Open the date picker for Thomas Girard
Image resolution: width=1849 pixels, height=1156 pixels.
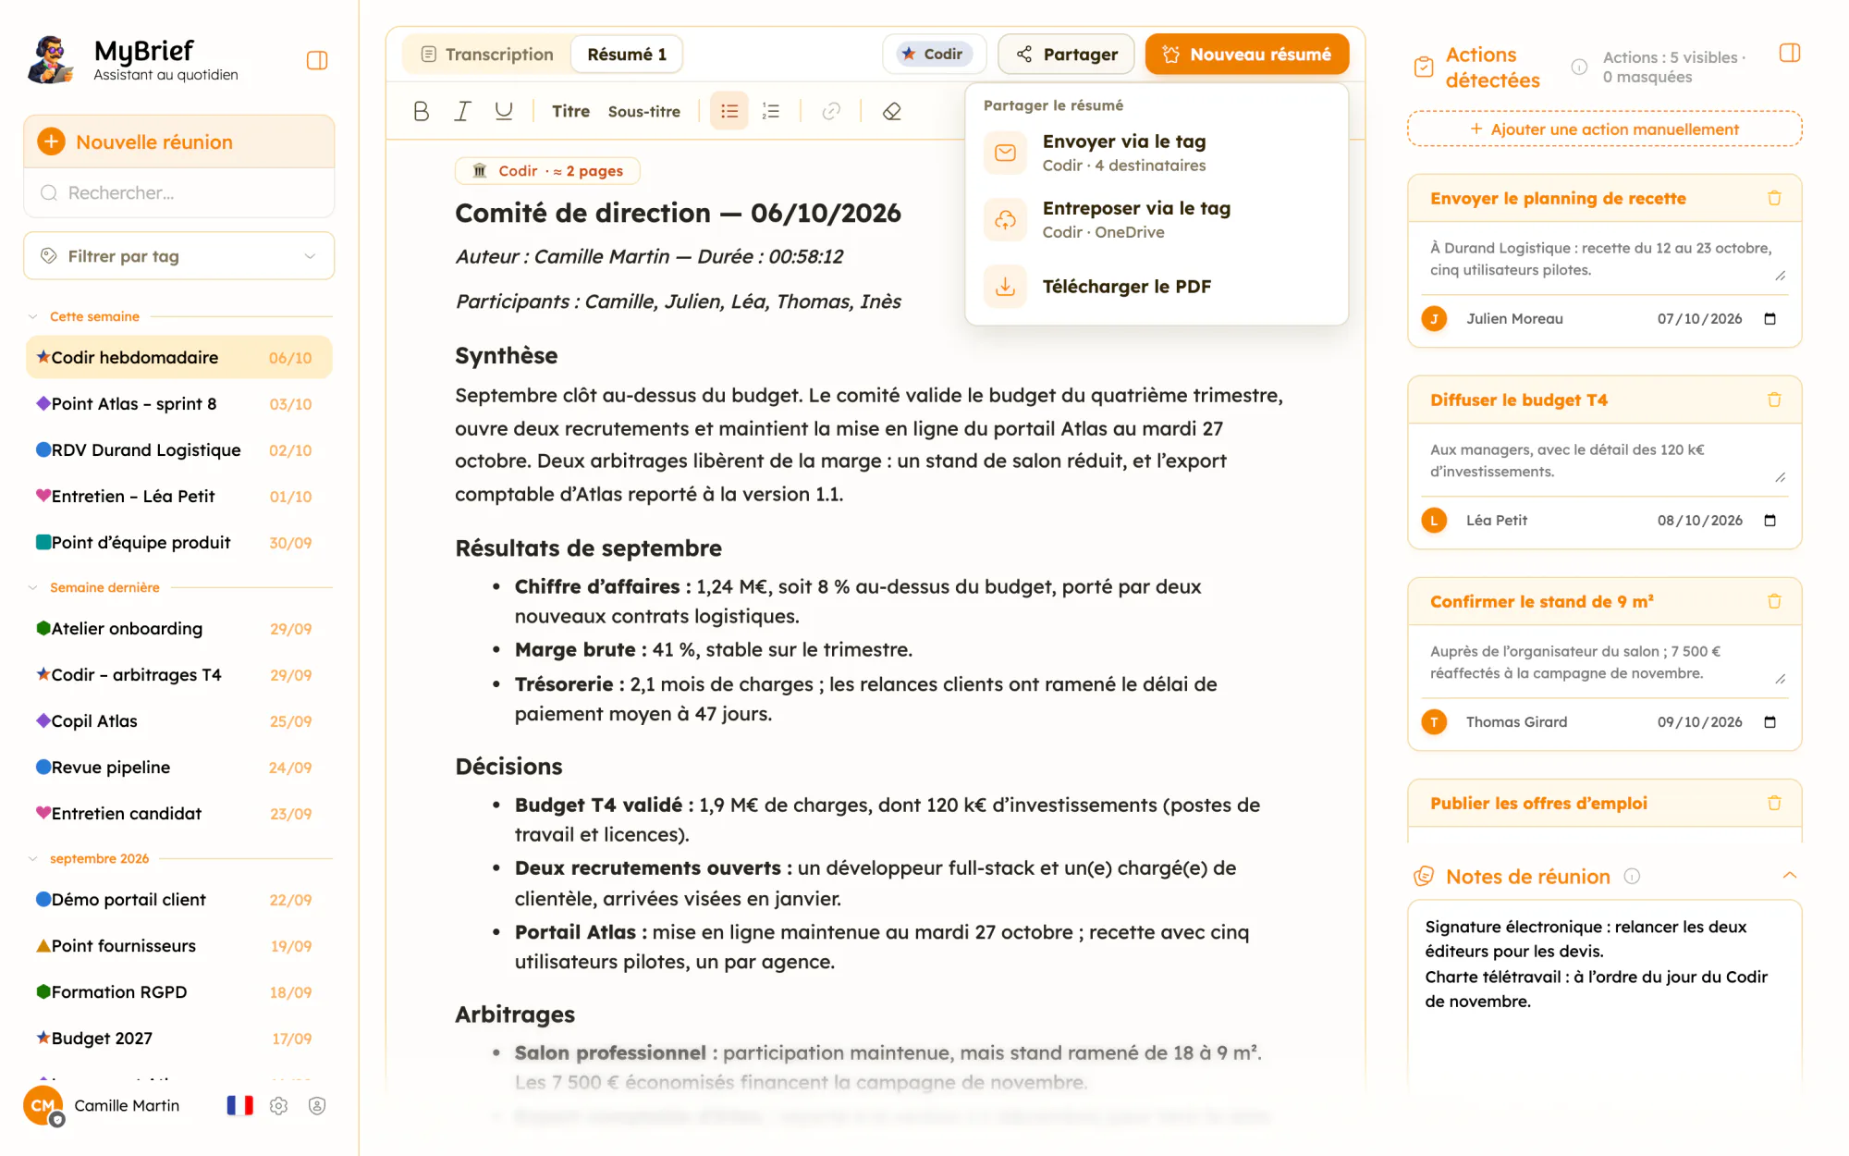1770,722
